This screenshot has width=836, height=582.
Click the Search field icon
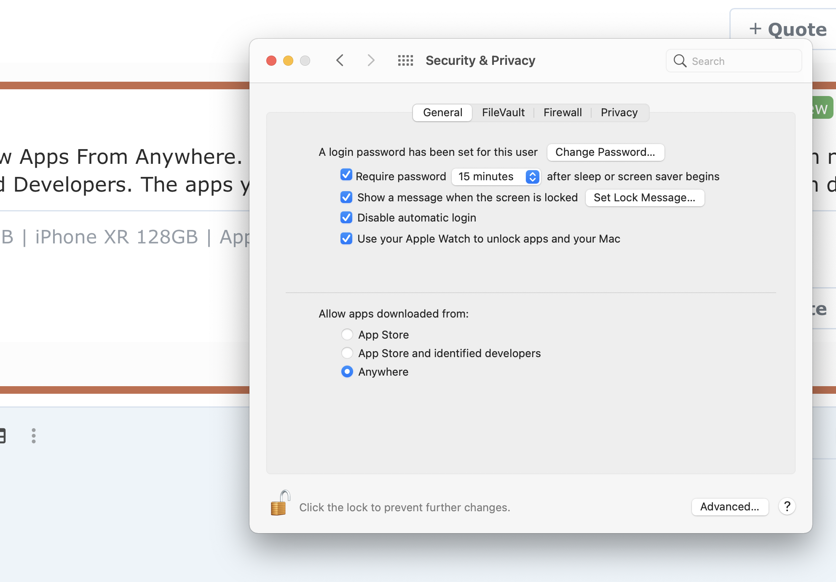tap(681, 61)
